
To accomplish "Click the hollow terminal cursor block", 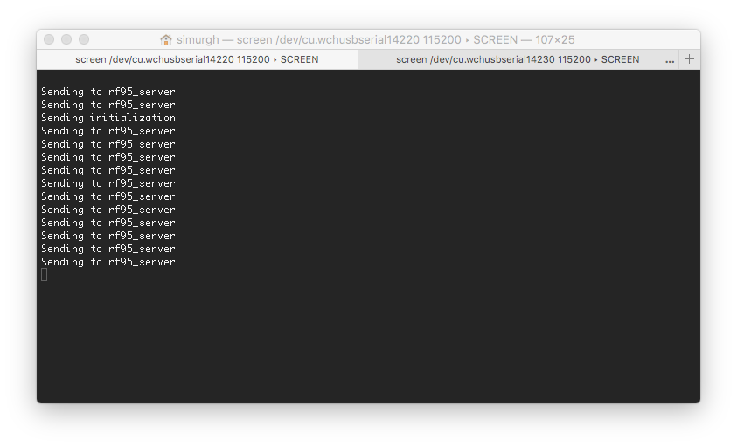I will [x=45, y=275].
